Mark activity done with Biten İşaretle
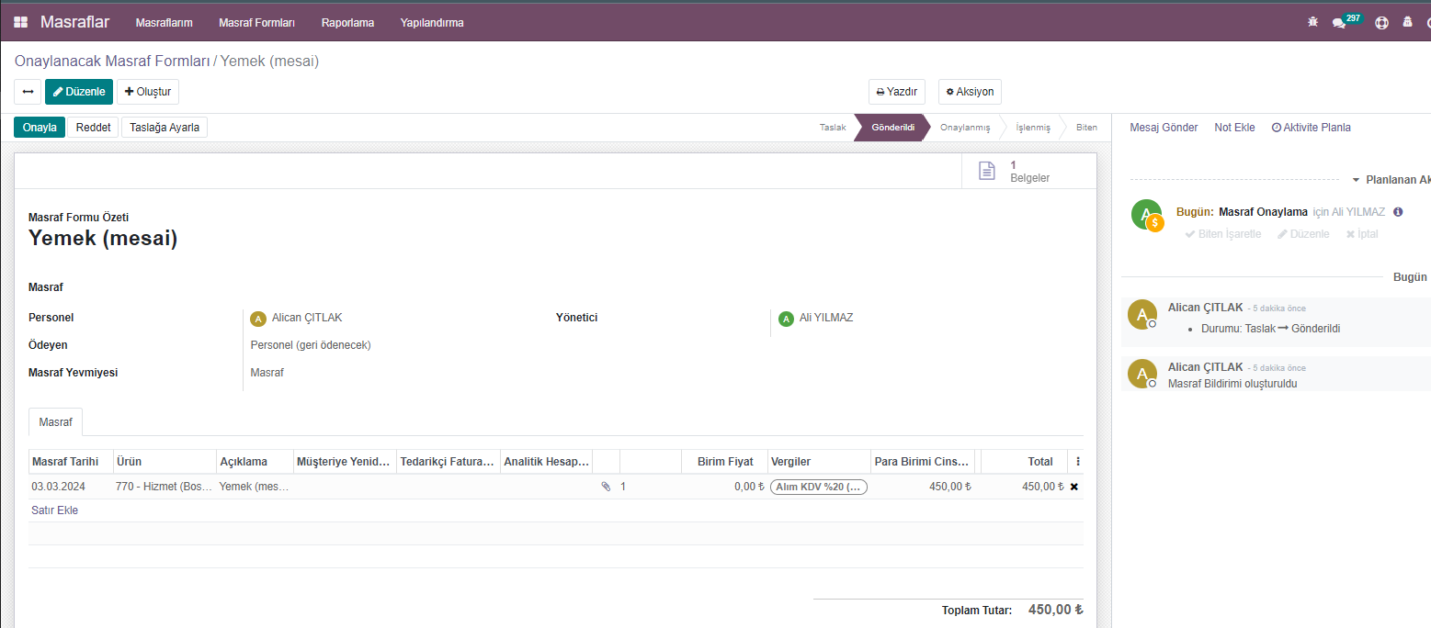Screen dimensions: 1431x628 [1222, 234]
